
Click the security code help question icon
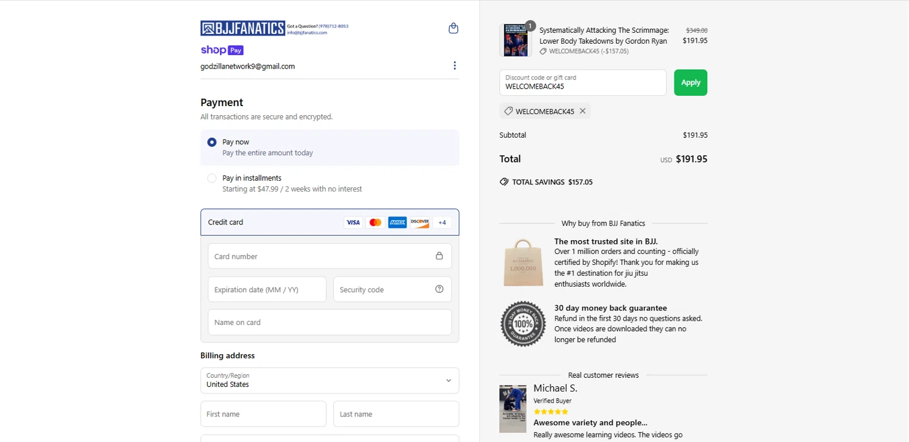(x=439, y=289)
